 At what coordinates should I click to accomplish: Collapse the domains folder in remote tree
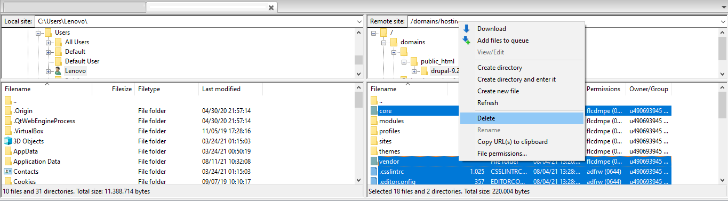[x=383, y=42]
